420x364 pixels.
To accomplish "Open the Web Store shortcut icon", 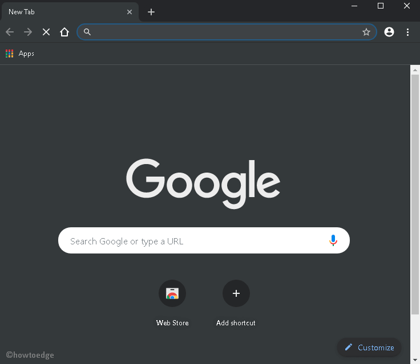I will tap(172, 293).
